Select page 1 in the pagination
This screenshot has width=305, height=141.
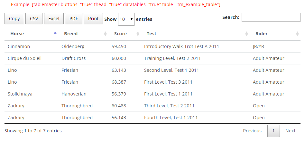273,131
